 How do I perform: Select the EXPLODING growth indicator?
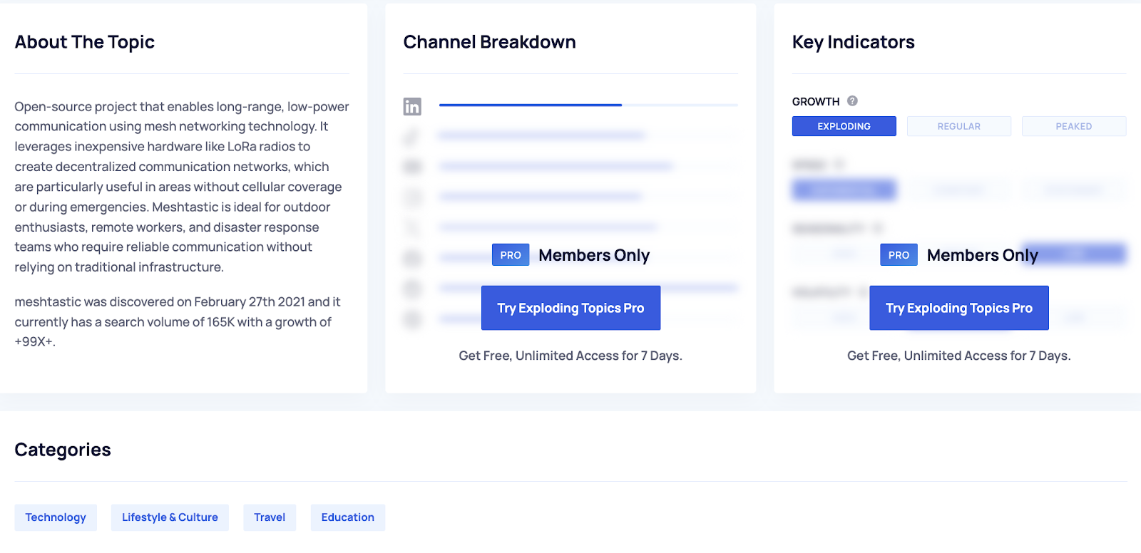tap(844, 126)
